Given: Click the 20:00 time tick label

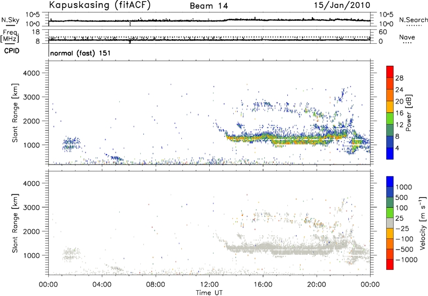Looking at the screenshot, I should [316, 285].
